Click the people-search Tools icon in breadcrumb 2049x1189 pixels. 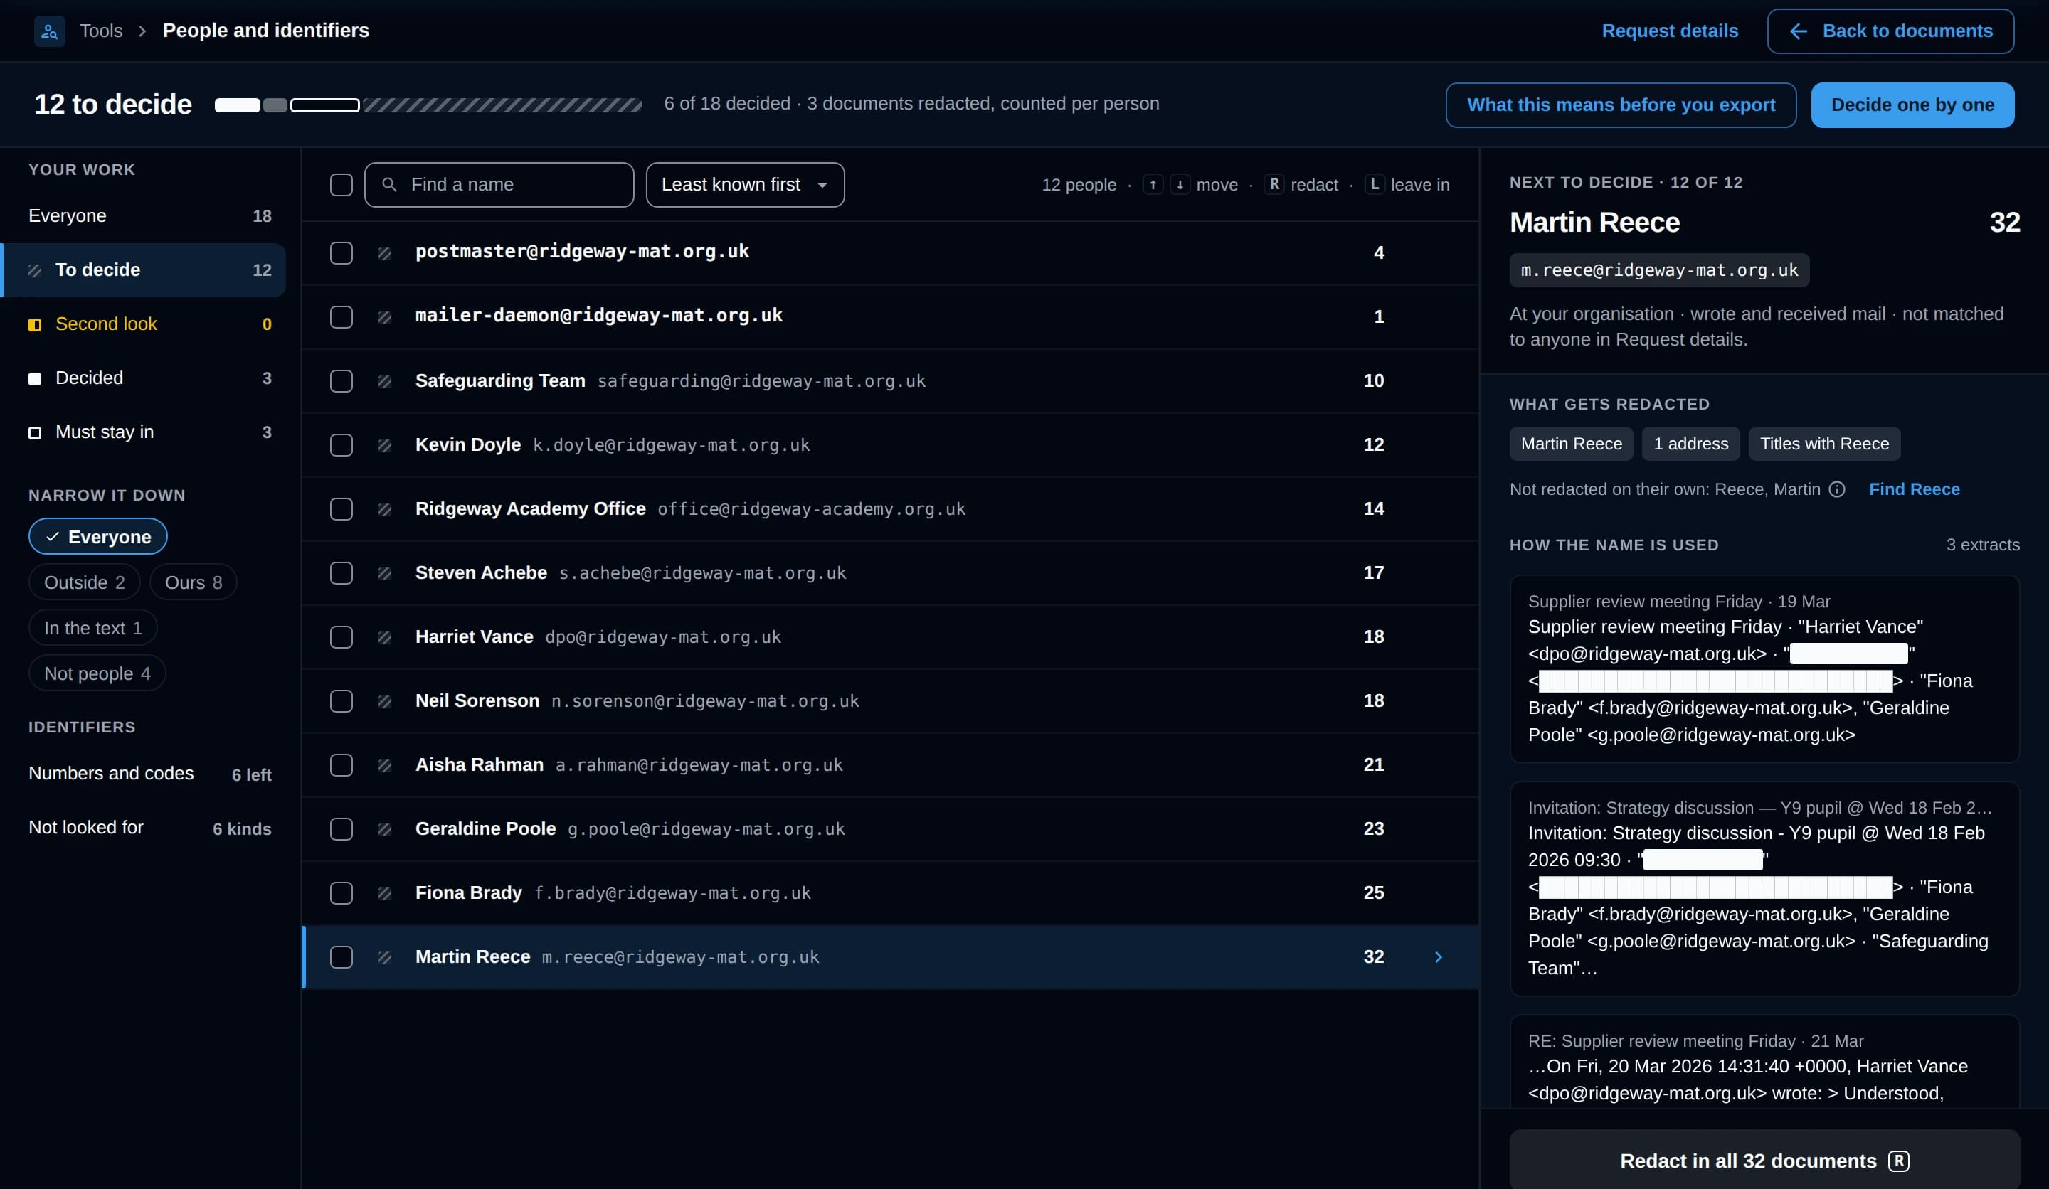(x=50, y=31)
